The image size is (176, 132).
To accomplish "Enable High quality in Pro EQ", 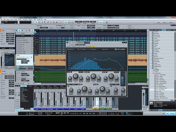I will point(101,49).
